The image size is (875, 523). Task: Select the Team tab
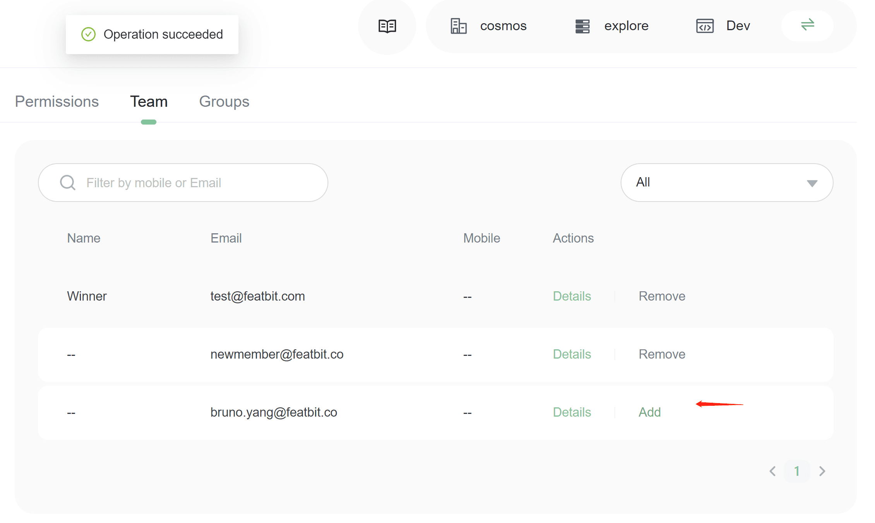(x=149, y=102)
